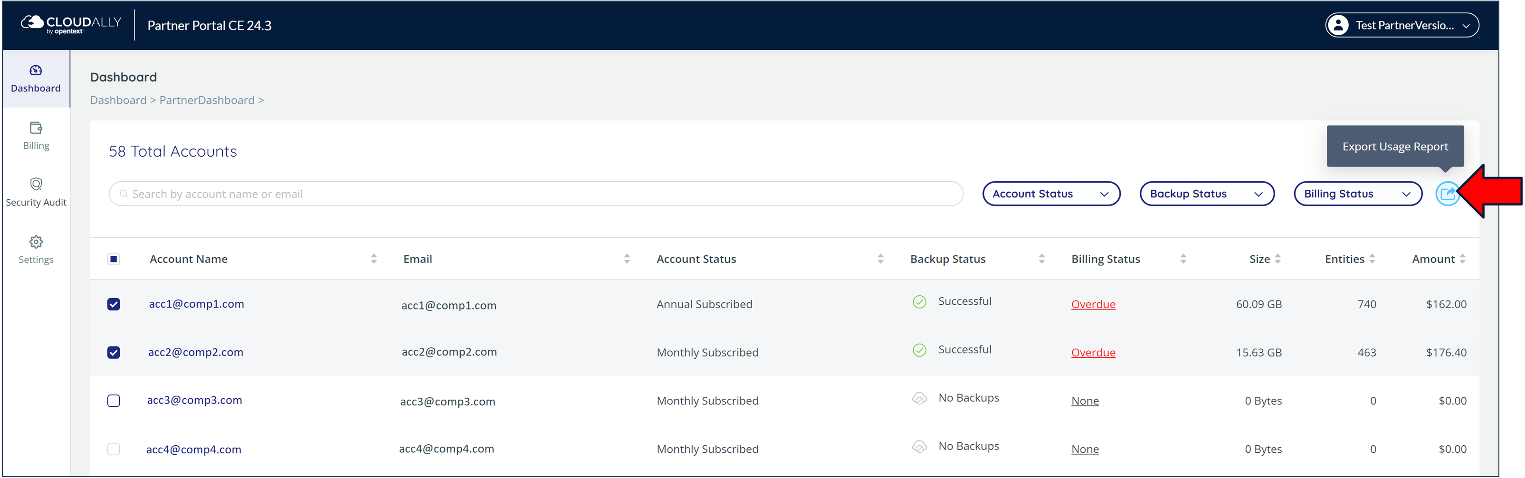Click the "58 Total Accounts" heading

click(172, 151)
